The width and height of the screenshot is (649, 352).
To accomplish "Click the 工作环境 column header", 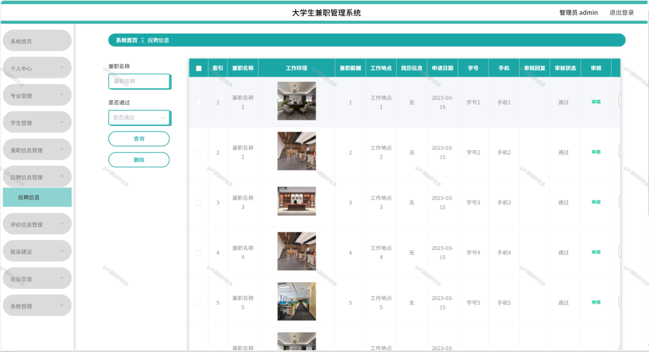I will tap(297, 68).
